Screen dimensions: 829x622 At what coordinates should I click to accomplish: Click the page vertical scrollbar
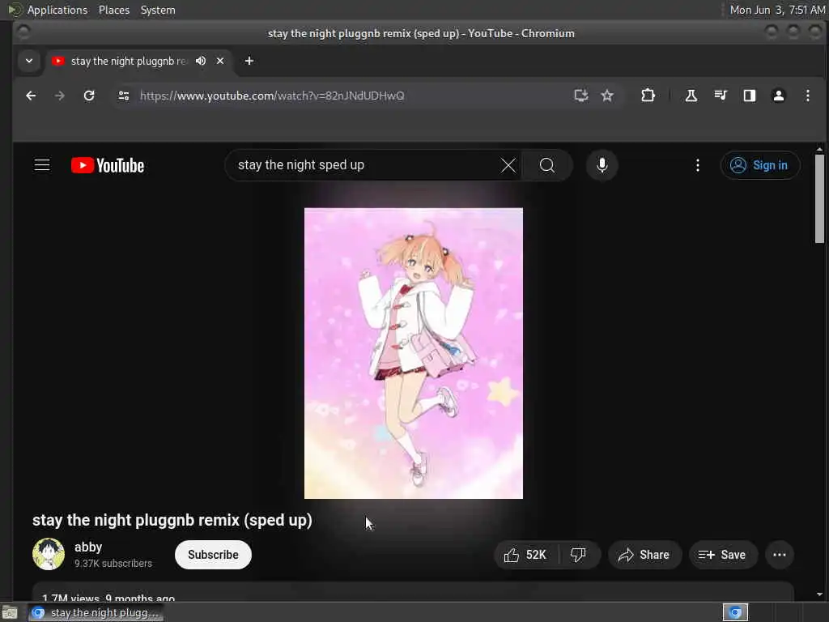pyautogui.click(x=819, y=198)
